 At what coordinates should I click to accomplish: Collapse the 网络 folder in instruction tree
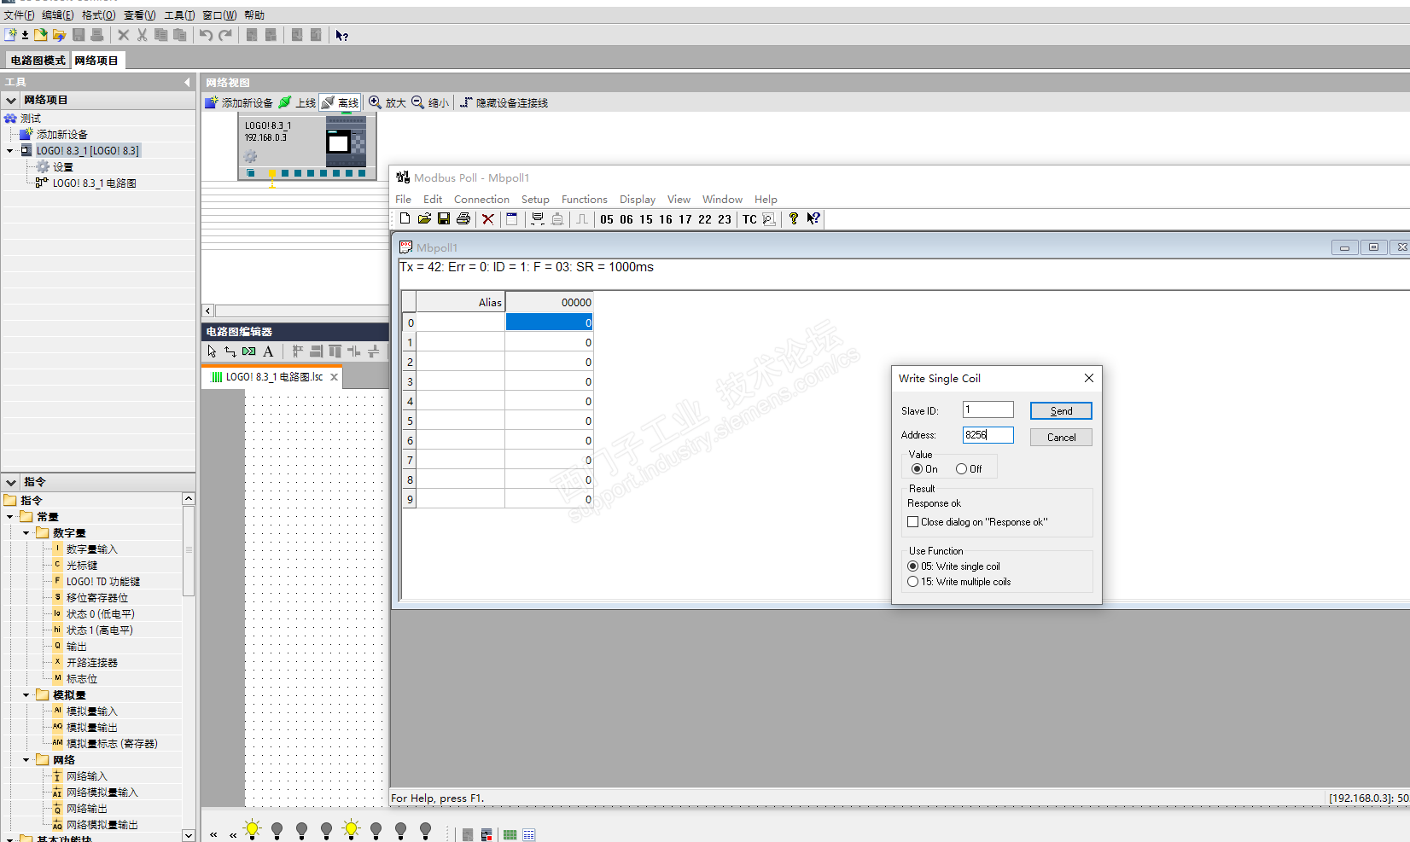26,760
